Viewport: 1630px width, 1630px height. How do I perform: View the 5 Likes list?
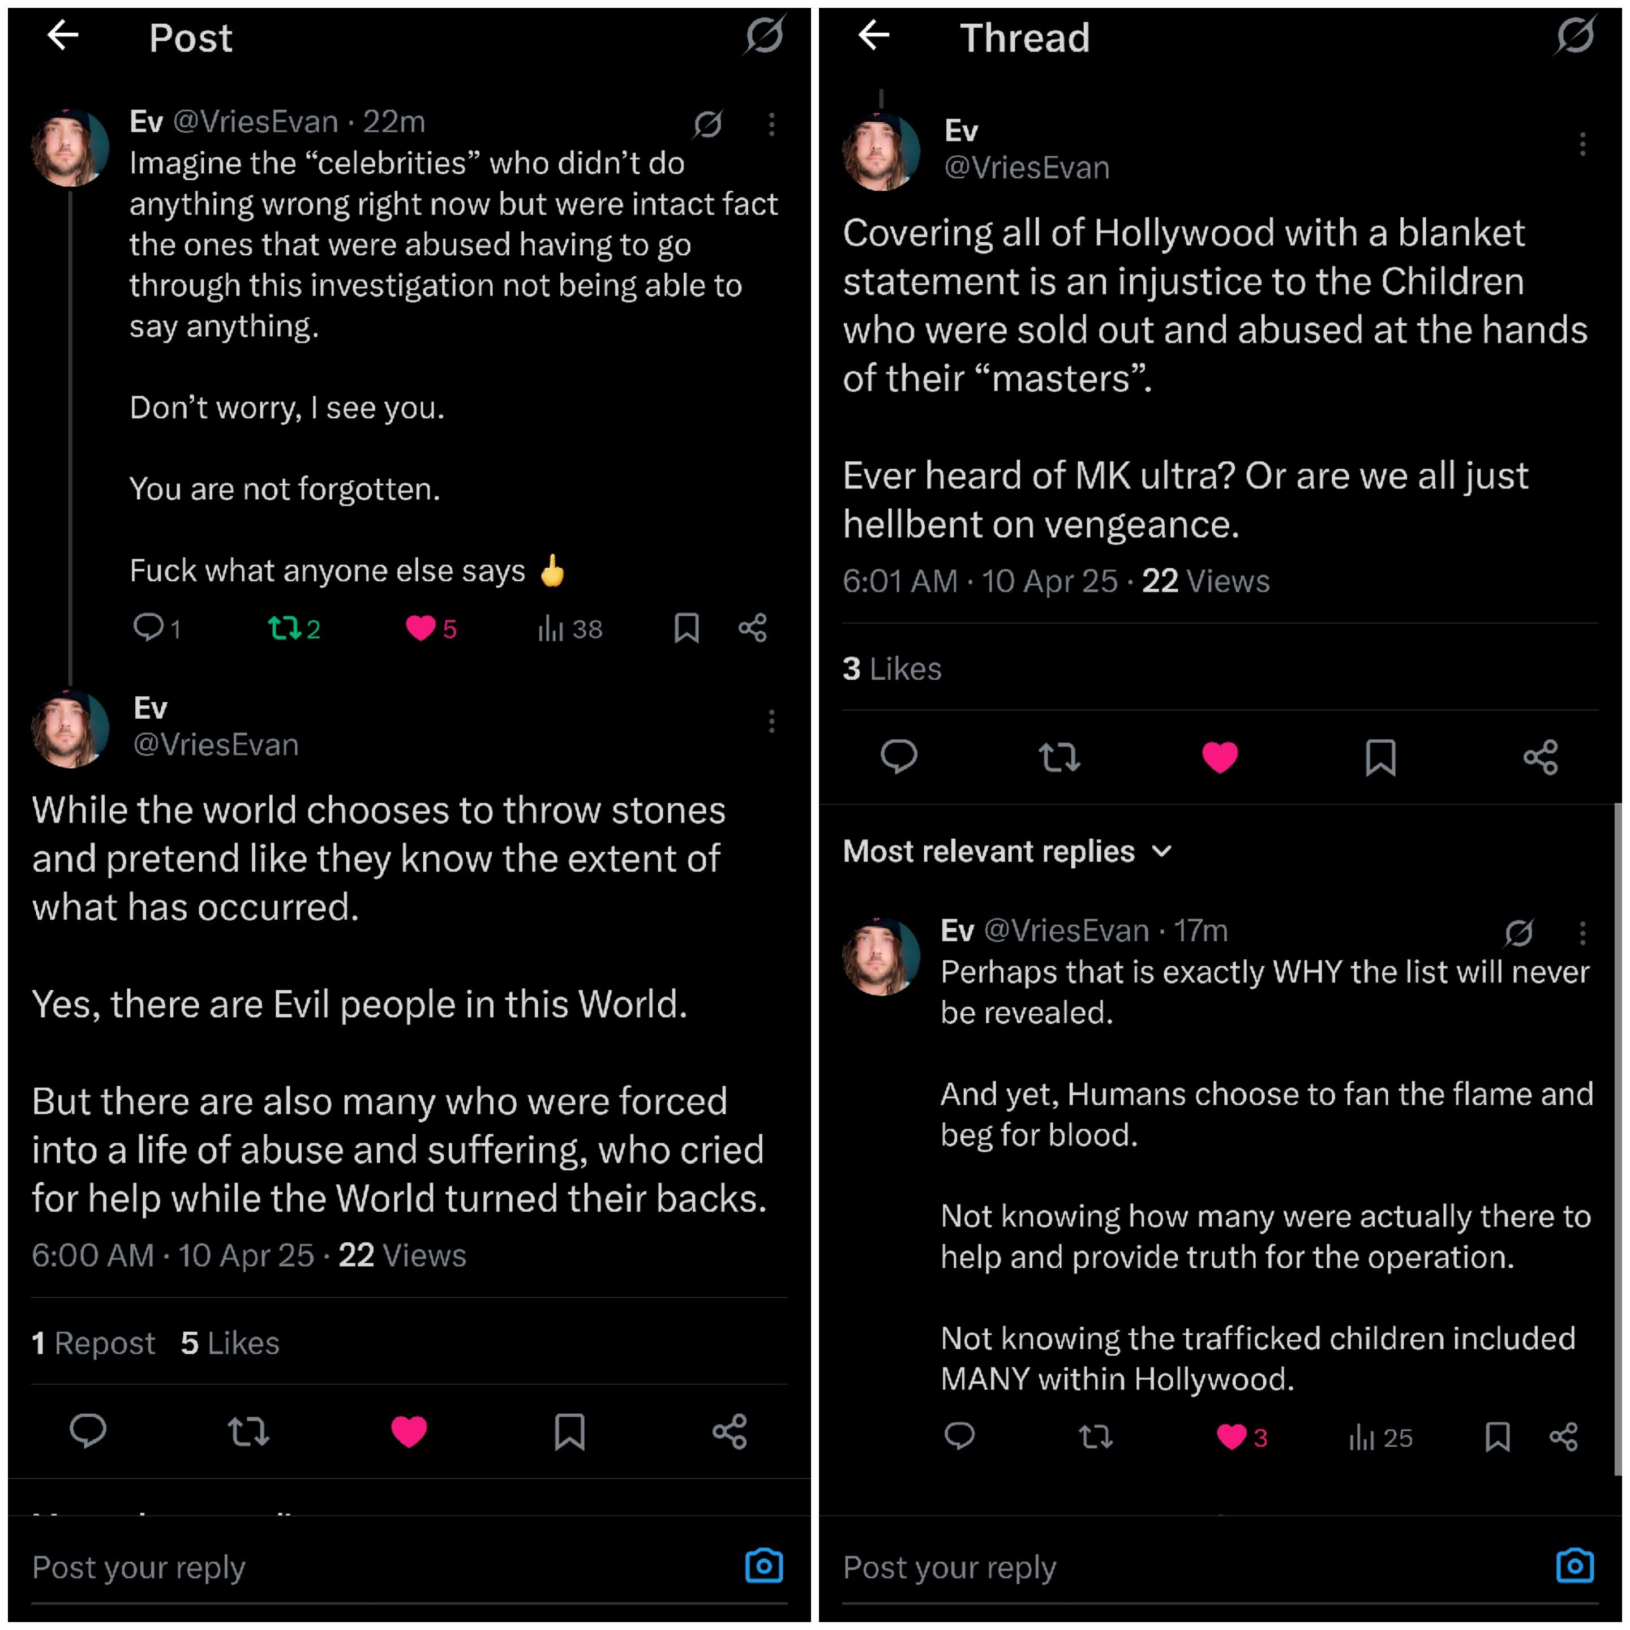coord(229,1343)
